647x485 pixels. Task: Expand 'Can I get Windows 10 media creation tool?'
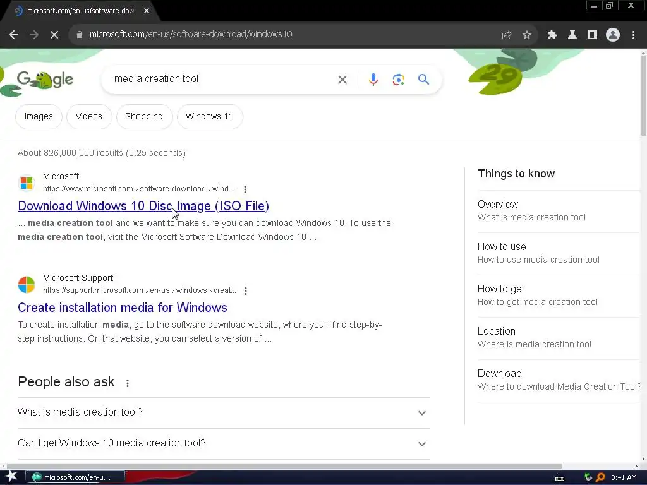pyautogui.click(x=223, y=443)
